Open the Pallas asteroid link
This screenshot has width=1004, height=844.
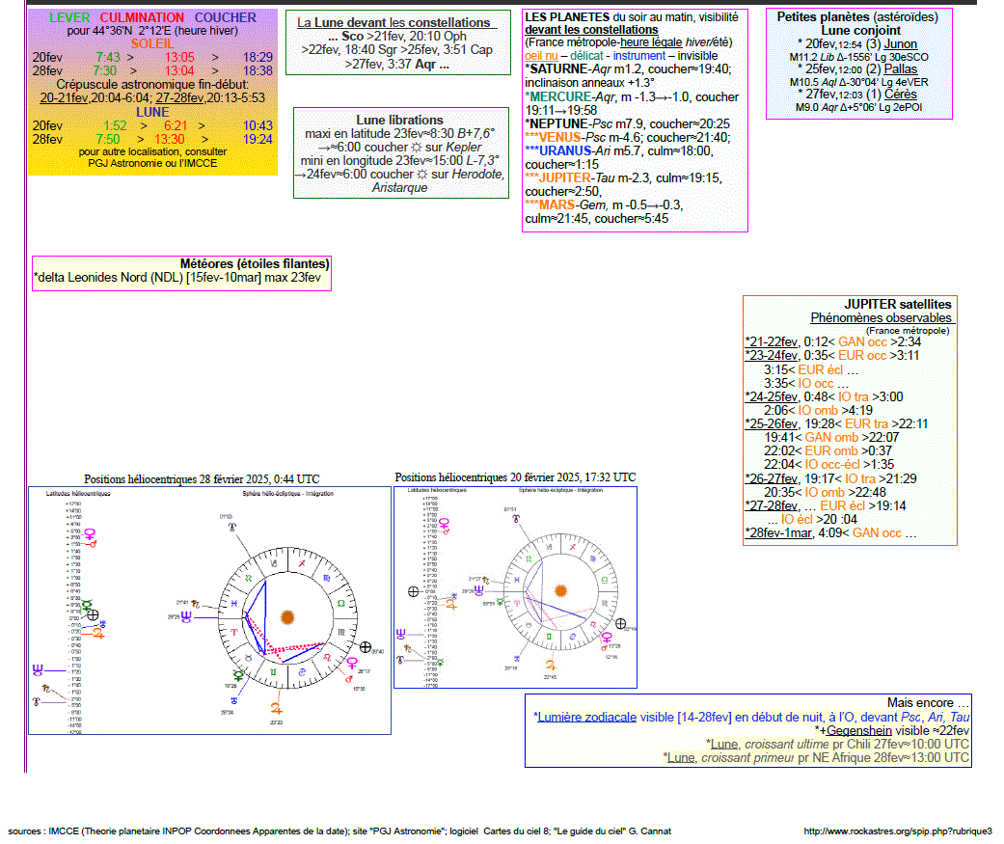(901, 69)
